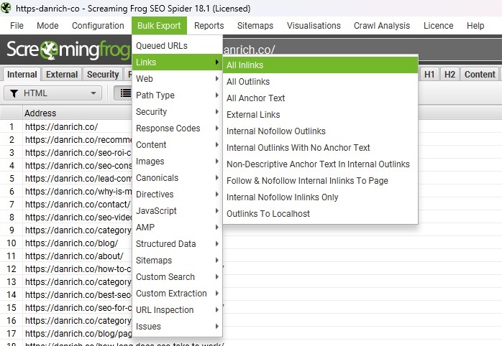Expand the Canonicals submenu

tap(177, 178)
